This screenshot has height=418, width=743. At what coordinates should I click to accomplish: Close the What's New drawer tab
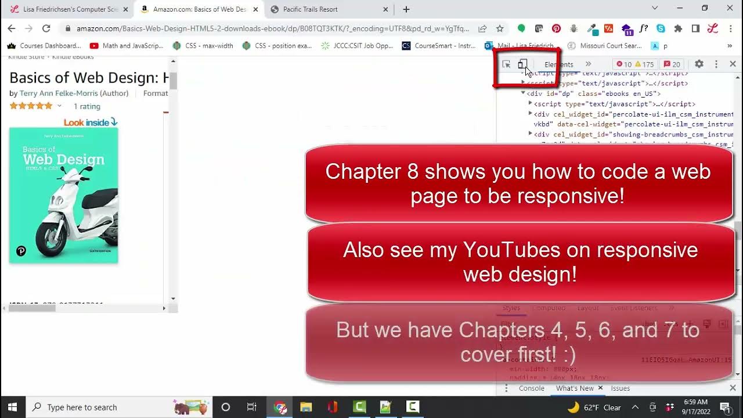tap(600, 388)
